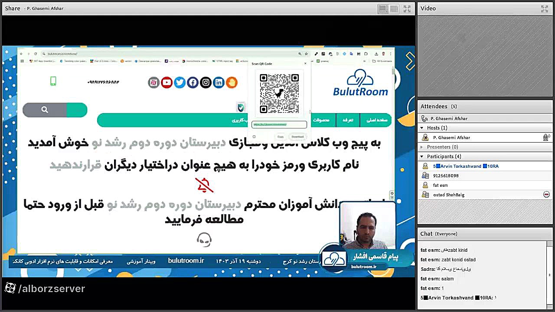Click the alborzserver film reel icon

10,288
